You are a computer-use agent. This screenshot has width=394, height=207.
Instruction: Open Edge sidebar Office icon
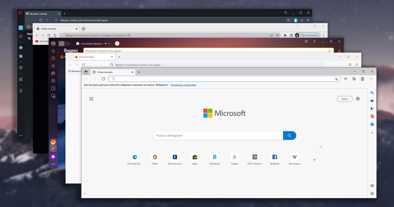(372, 116)
